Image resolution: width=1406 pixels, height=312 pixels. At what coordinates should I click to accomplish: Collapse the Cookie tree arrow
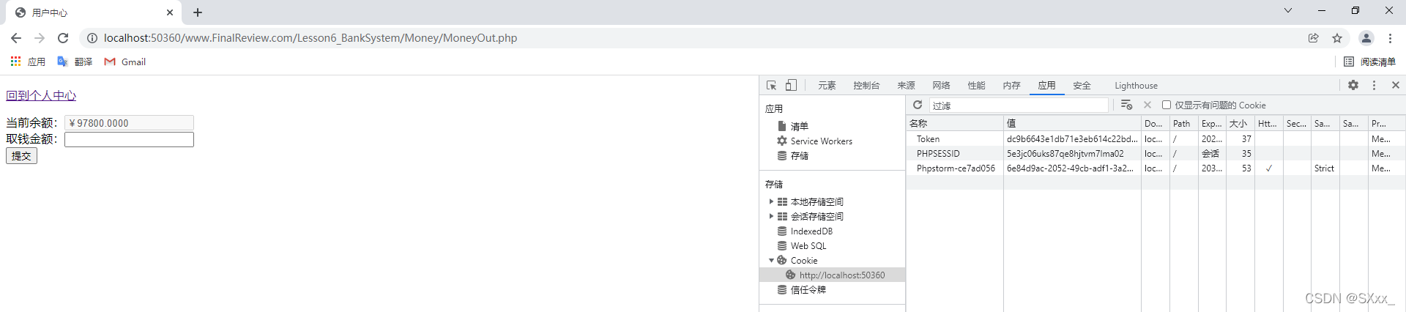tap(771, 260)
